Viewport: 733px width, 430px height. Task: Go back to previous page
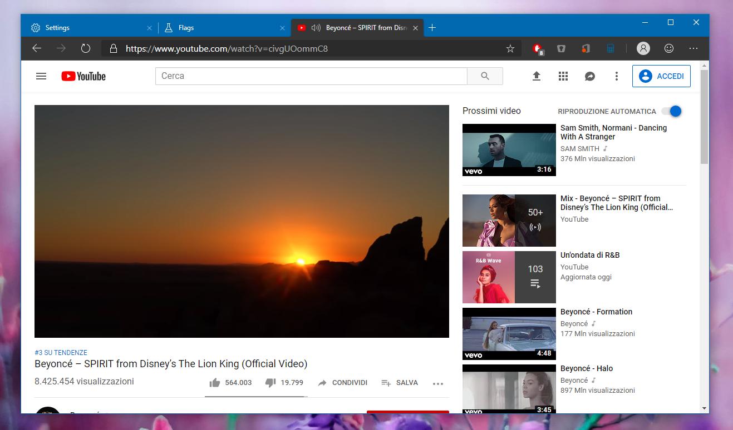tap(37, 48)
